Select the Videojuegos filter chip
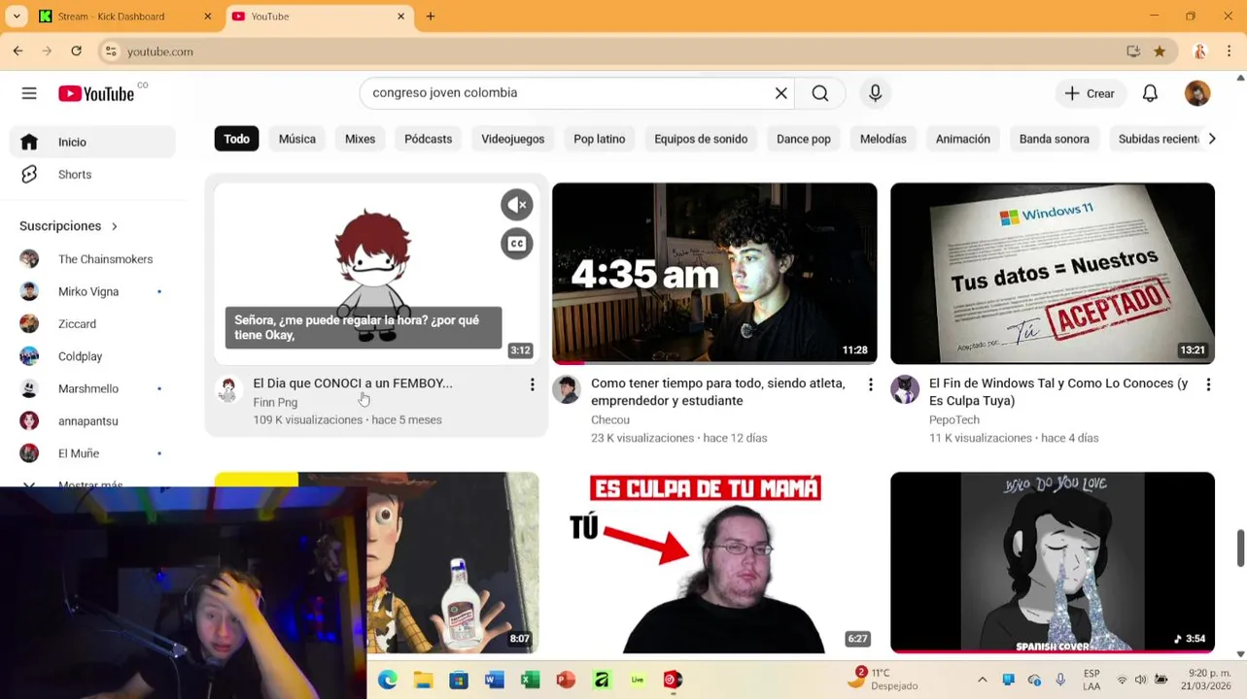The image size is (1247, 699). coord(513,139)
